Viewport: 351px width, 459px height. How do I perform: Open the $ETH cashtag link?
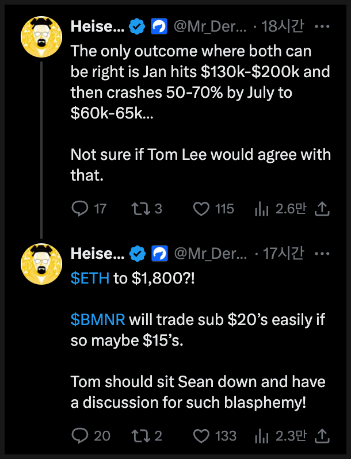90,279
